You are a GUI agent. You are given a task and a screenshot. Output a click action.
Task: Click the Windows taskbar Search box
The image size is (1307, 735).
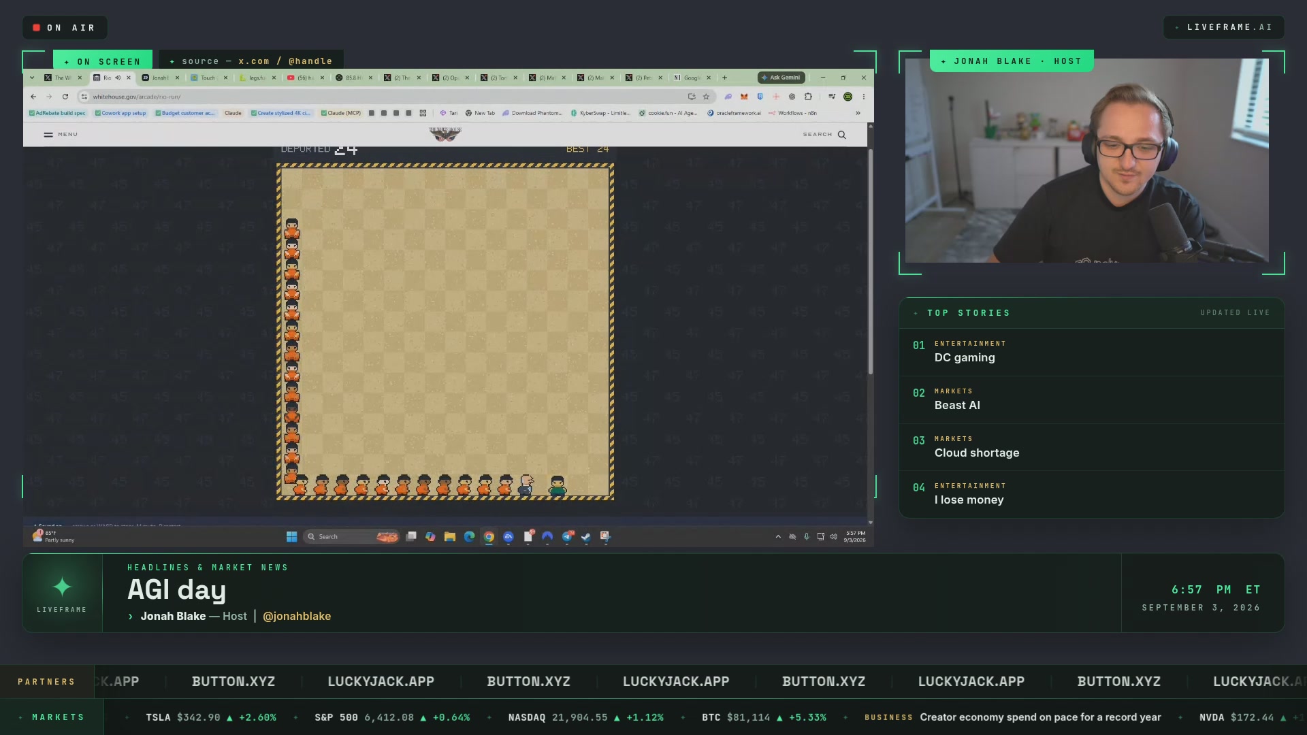coord(351,536)
